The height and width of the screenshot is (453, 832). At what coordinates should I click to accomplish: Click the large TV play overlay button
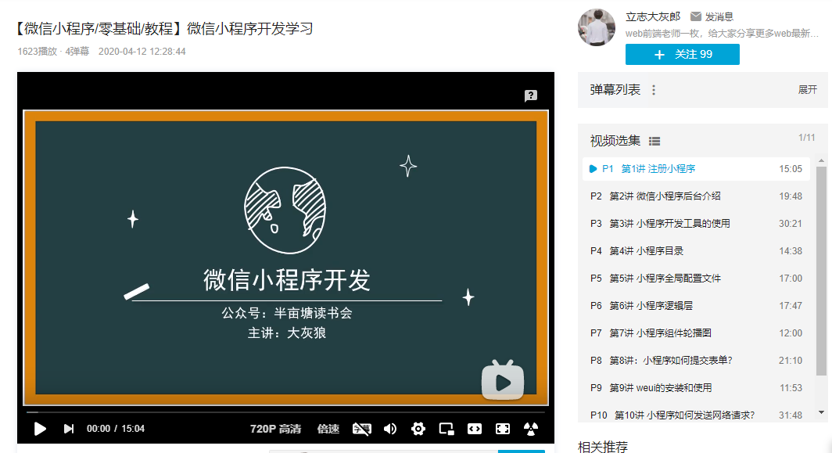(x=503, y=379)
